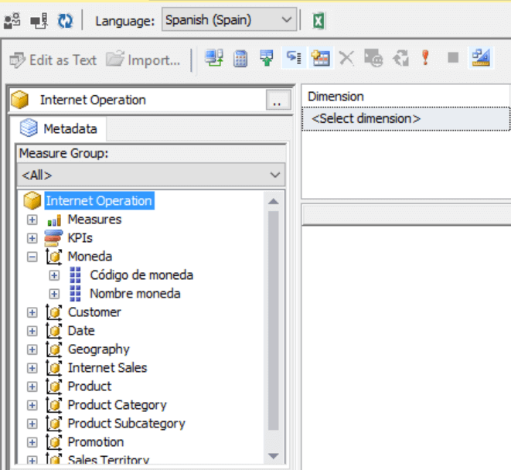Select Código de moneda label
This screenshot has width=511, height=470.
click(x=141, y=275)
